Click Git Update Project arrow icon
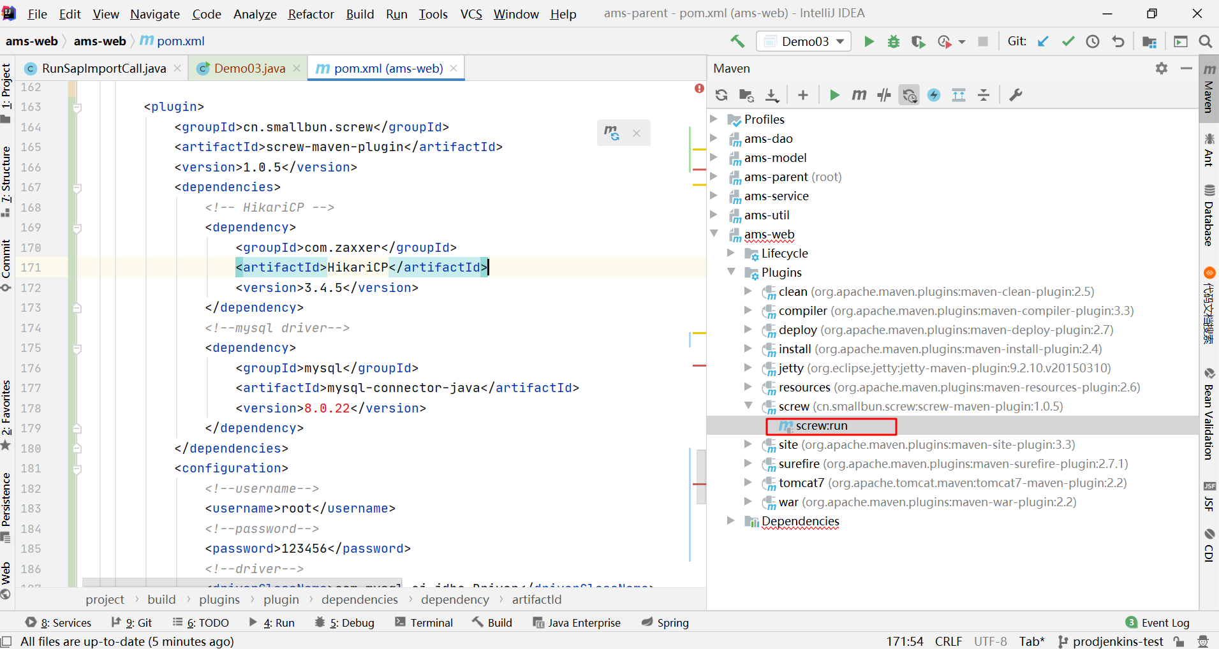 [1043, 41]
